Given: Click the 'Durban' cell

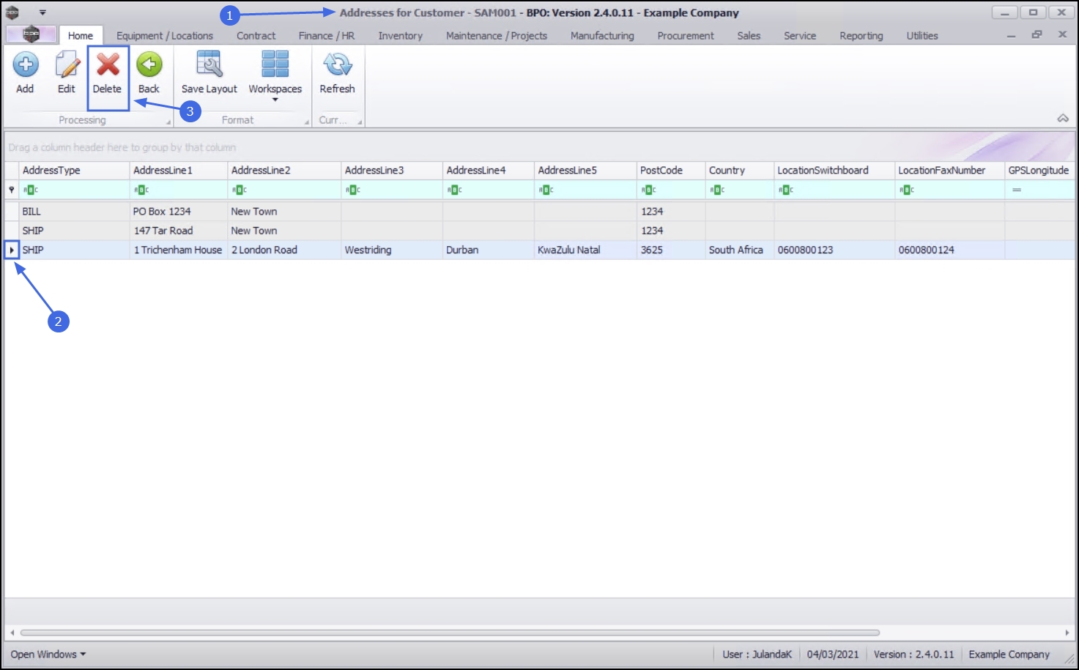Looking at the screenshot, I should coord(489,250).
